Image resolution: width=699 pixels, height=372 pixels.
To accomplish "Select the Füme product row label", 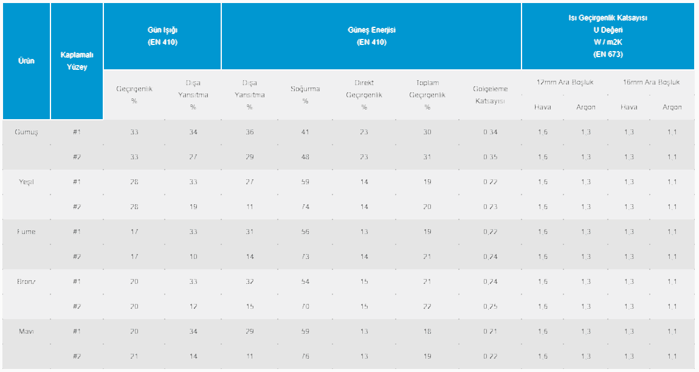I will pos(26,232).
